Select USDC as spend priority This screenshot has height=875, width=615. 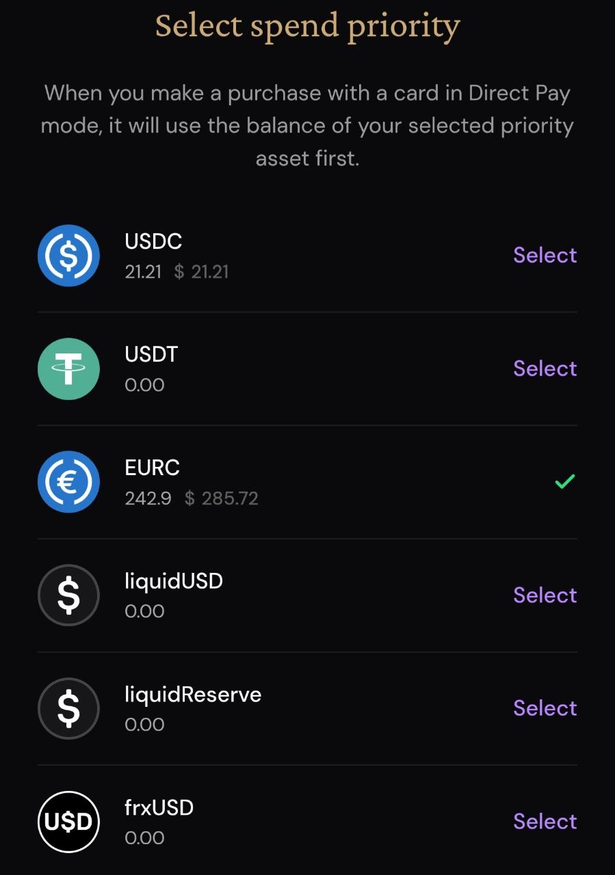545,255
